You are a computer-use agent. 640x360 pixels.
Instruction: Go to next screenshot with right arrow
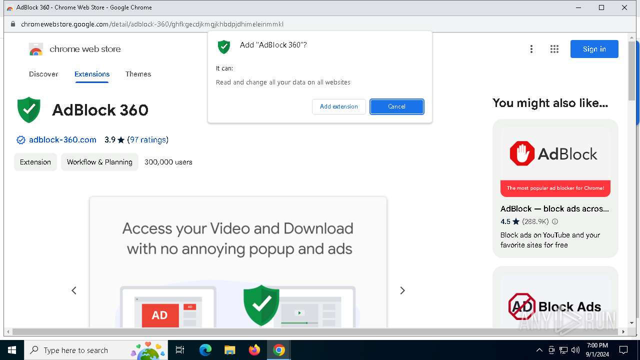pos(402,290)
